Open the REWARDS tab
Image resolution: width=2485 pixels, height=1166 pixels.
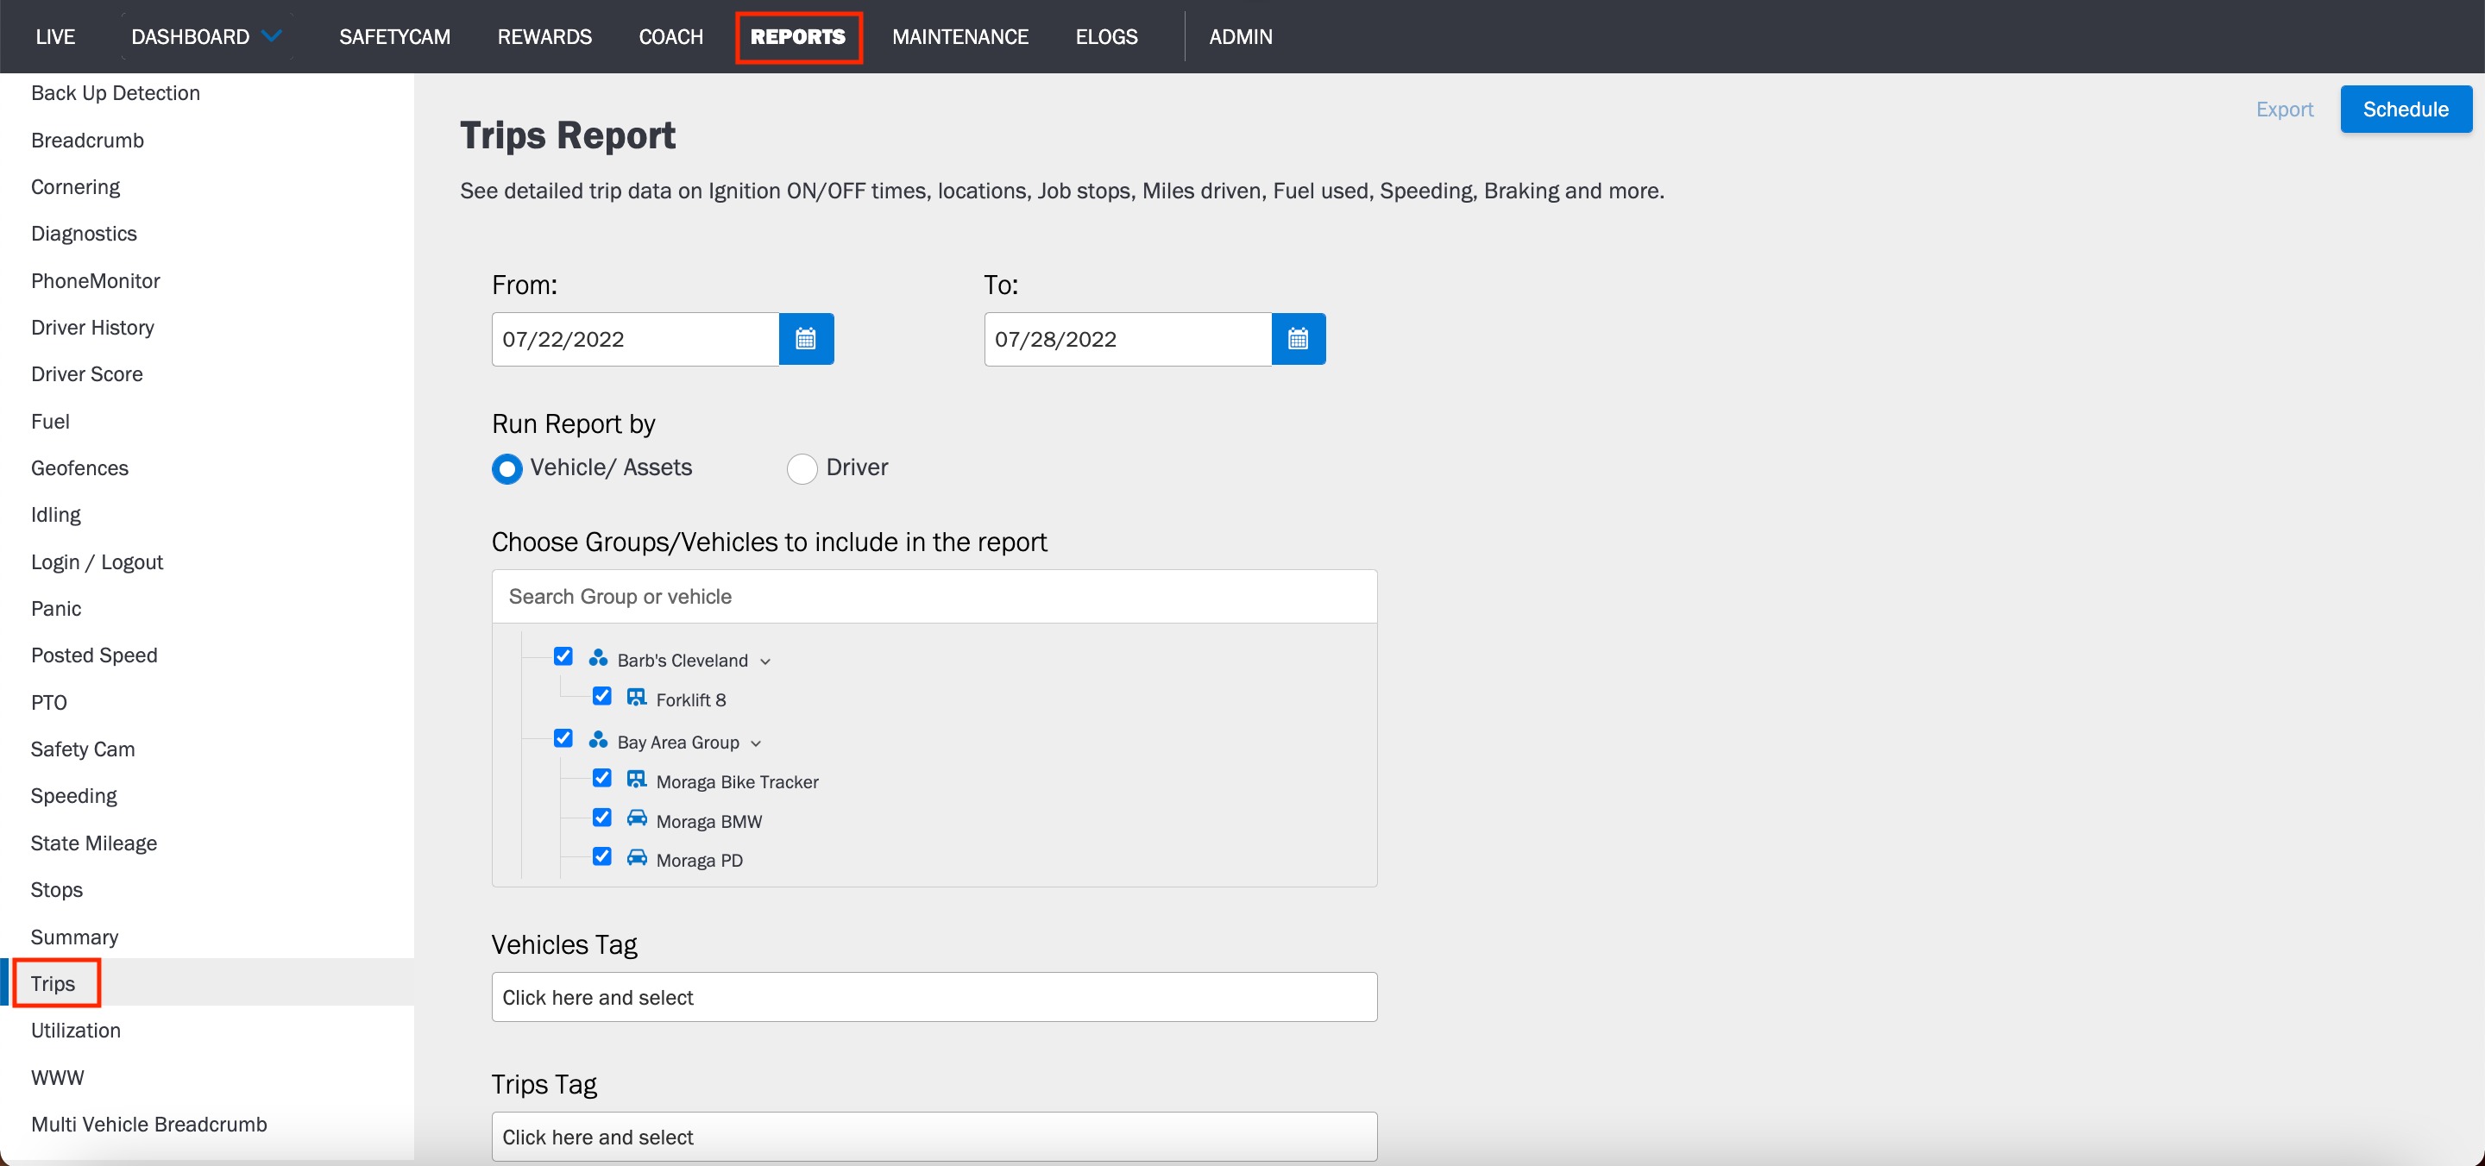point(544,36)
